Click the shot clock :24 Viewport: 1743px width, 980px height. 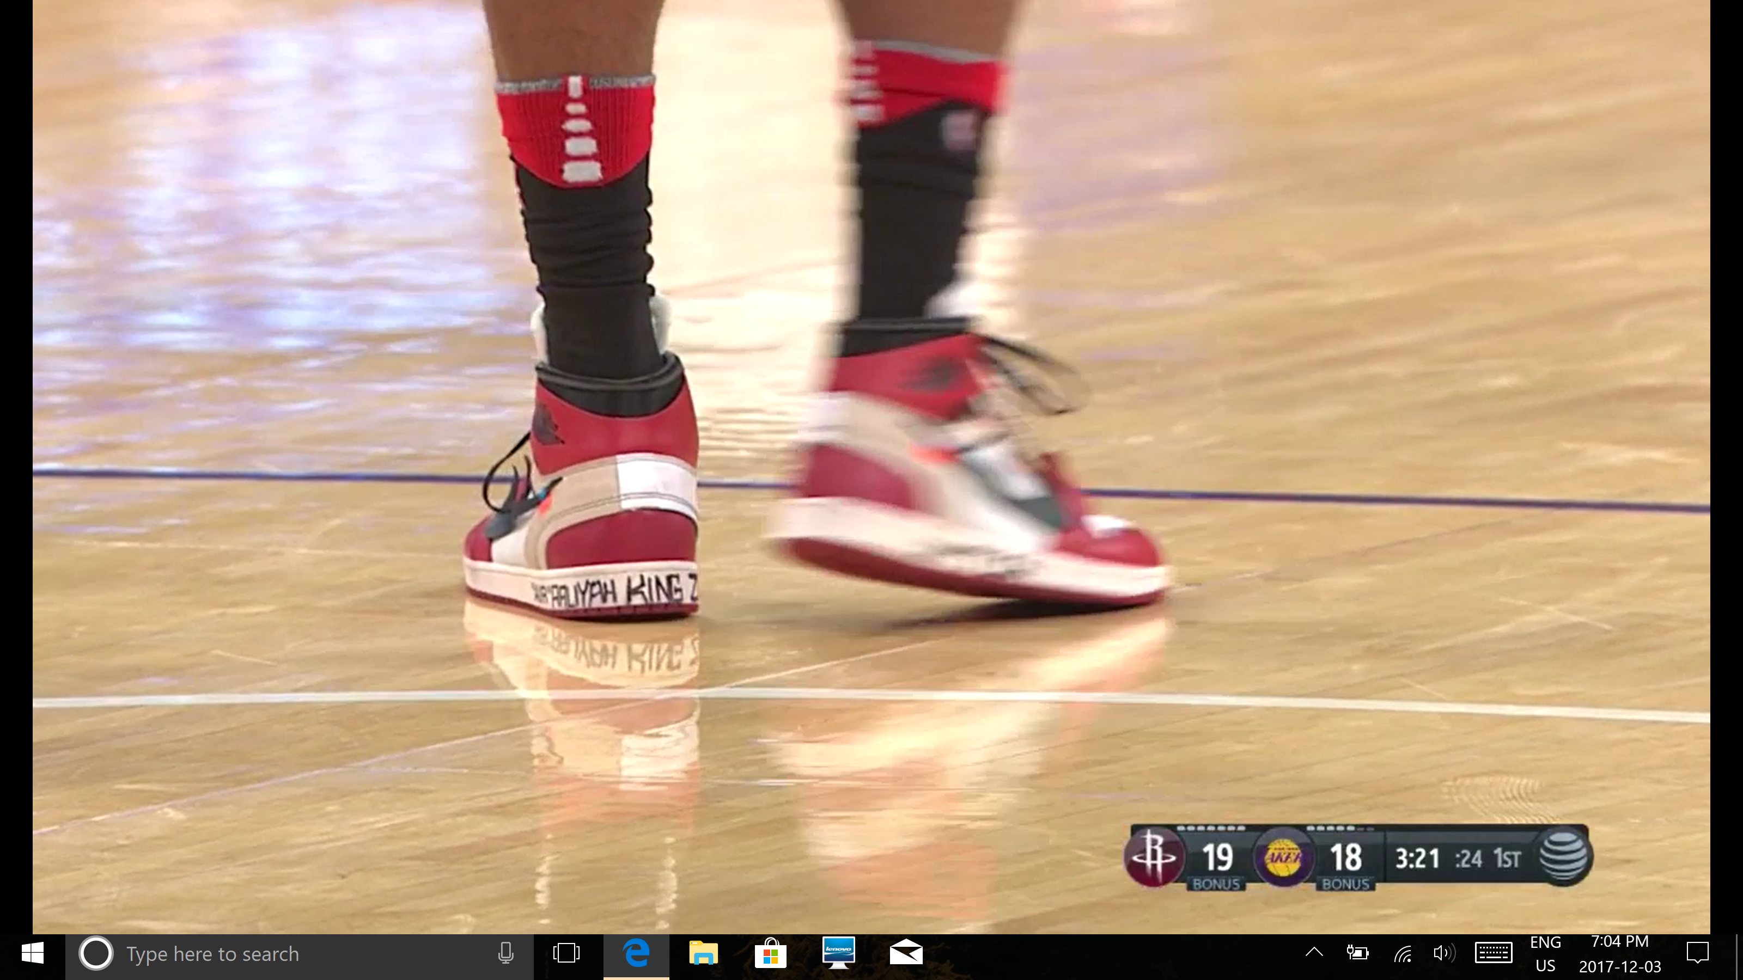tap(1469, 860)
